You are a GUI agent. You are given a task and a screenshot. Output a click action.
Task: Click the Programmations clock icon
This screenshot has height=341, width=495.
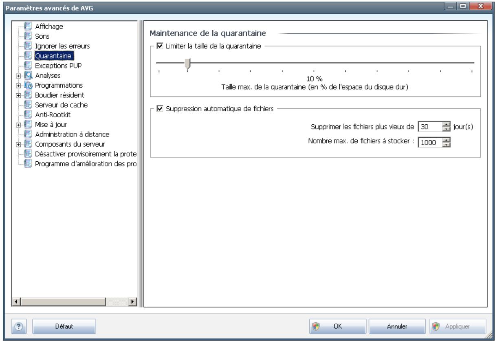tap(28, 86)
